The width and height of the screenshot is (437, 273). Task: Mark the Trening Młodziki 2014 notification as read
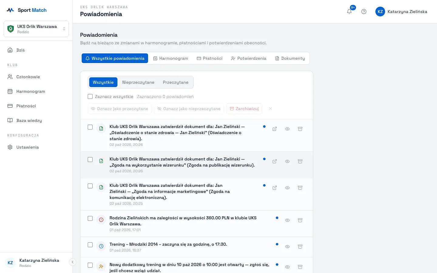[x=287, y=247]
